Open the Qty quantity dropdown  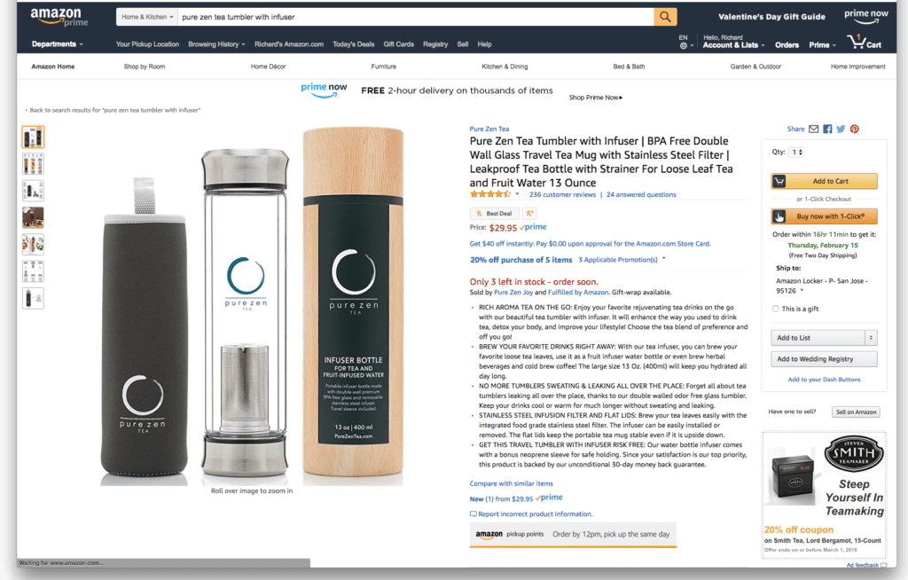(797, 153)
